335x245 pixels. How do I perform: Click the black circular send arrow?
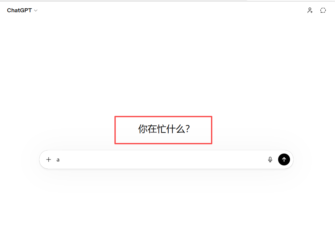click(284, 159)
